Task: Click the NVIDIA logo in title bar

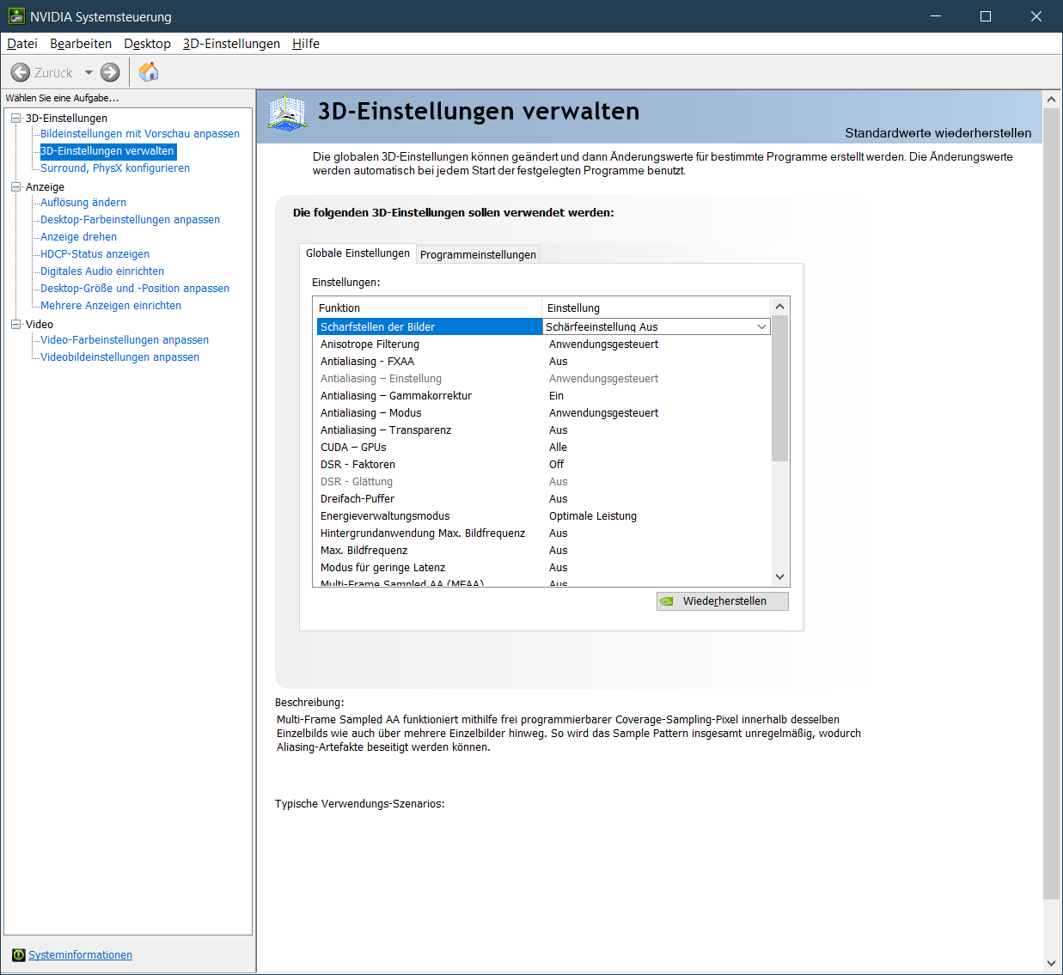Action: coord(16,16)
